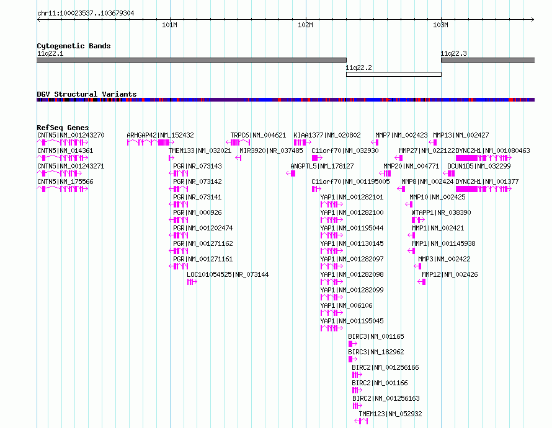Screen dimensions: 552x428
Task: Click the MMP10|NM_002425 gene label
Action: point(437,197)
